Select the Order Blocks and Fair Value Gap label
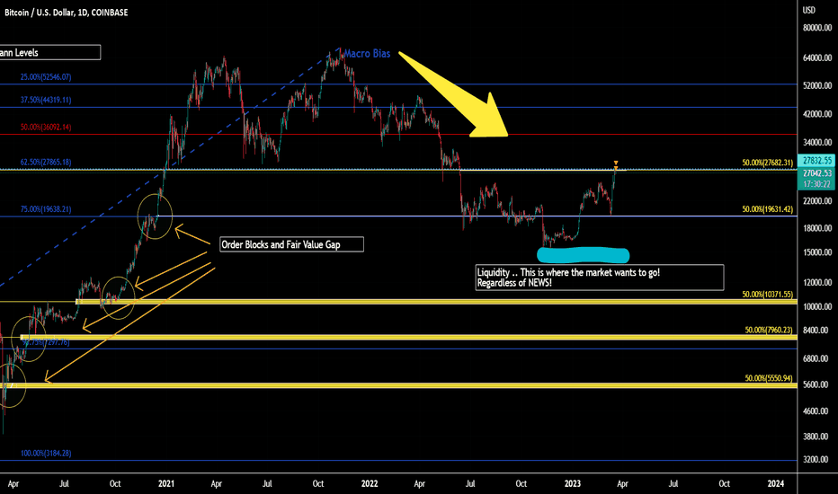Viewport: 838px width, 494px height. click(292, 244)
